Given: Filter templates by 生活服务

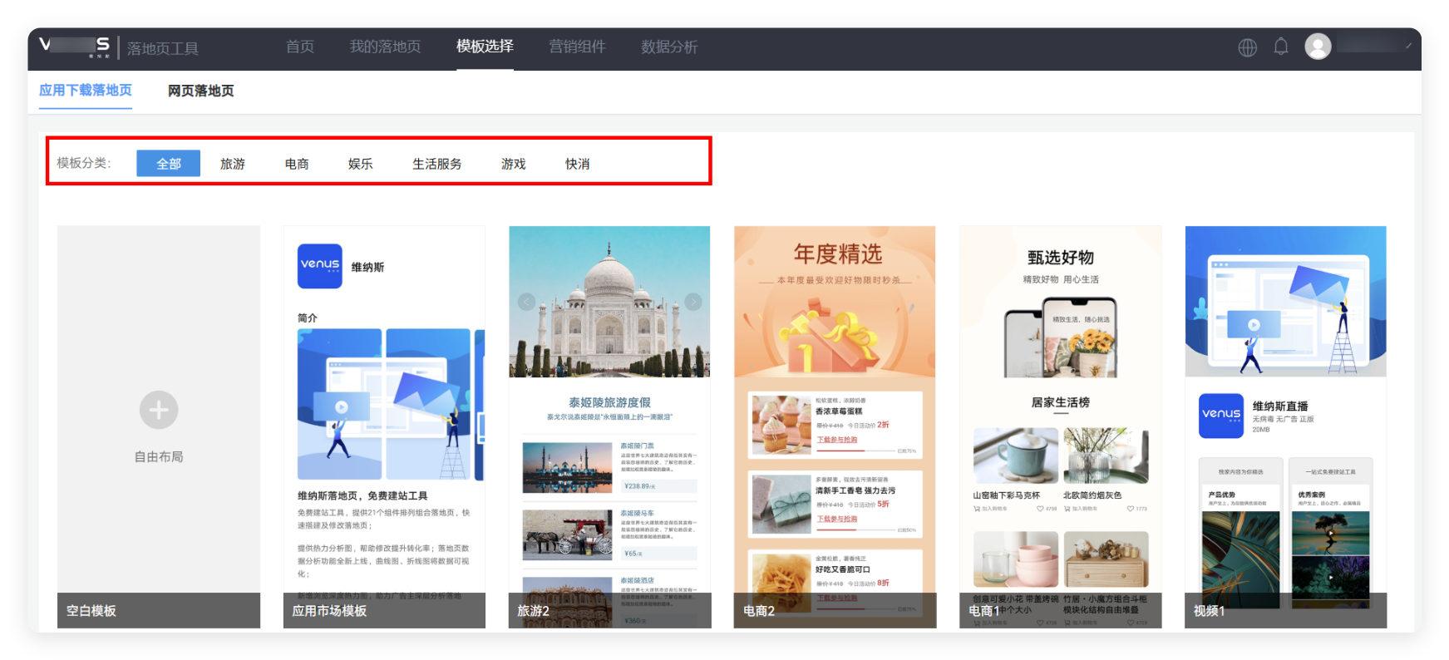Looking at the screenshot, I should 437,164.
